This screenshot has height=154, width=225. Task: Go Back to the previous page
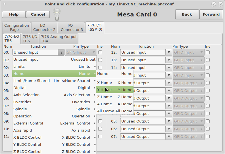coord(187,14)
